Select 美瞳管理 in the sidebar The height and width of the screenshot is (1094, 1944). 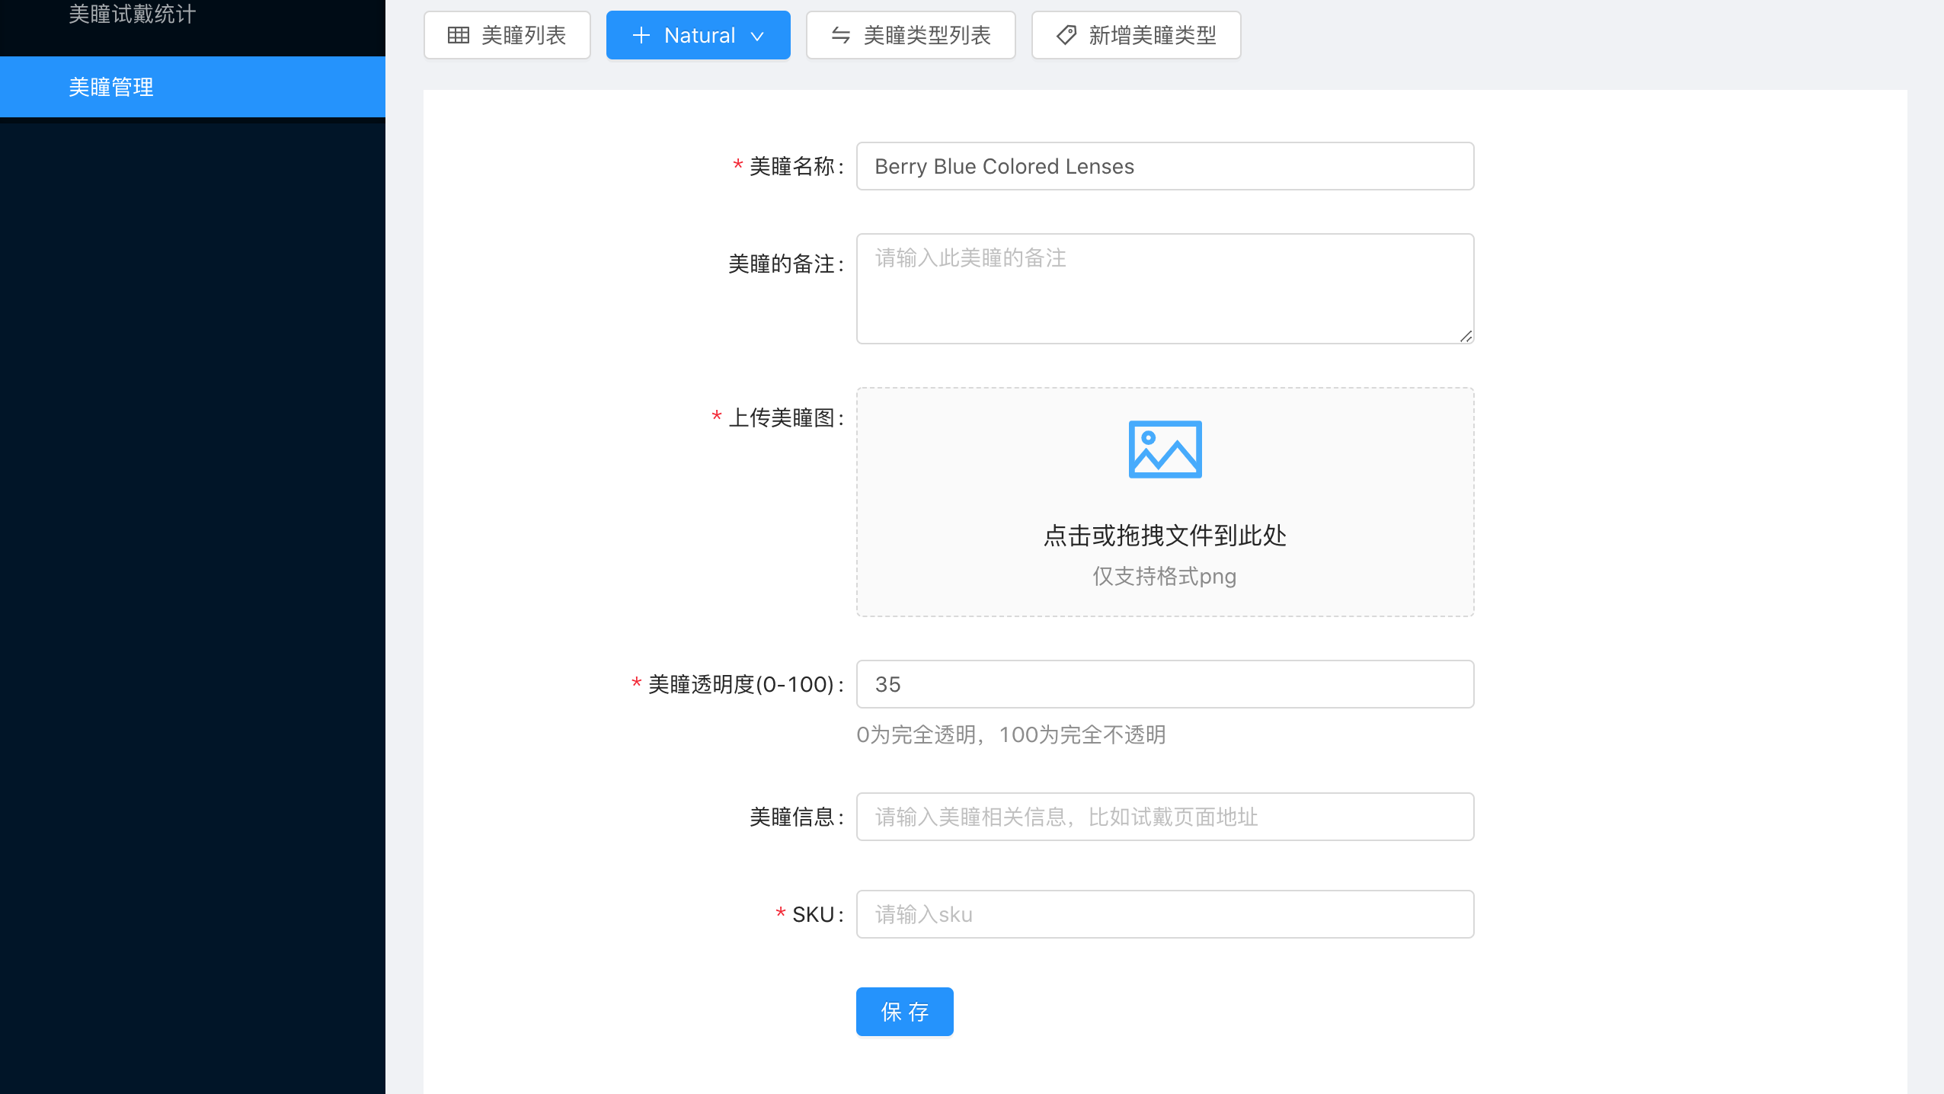coord(111,87)
